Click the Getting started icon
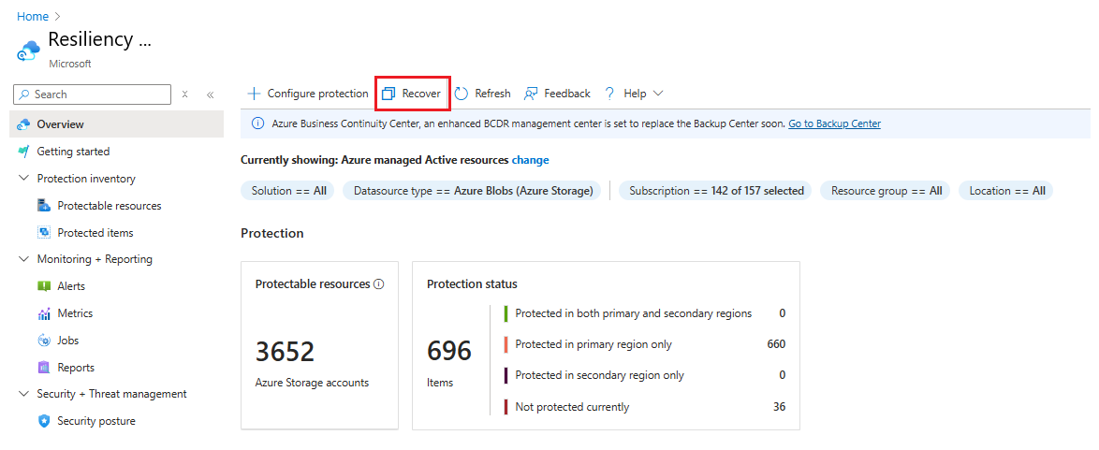The image size is (1099, 450). click(x=23, y=152)
